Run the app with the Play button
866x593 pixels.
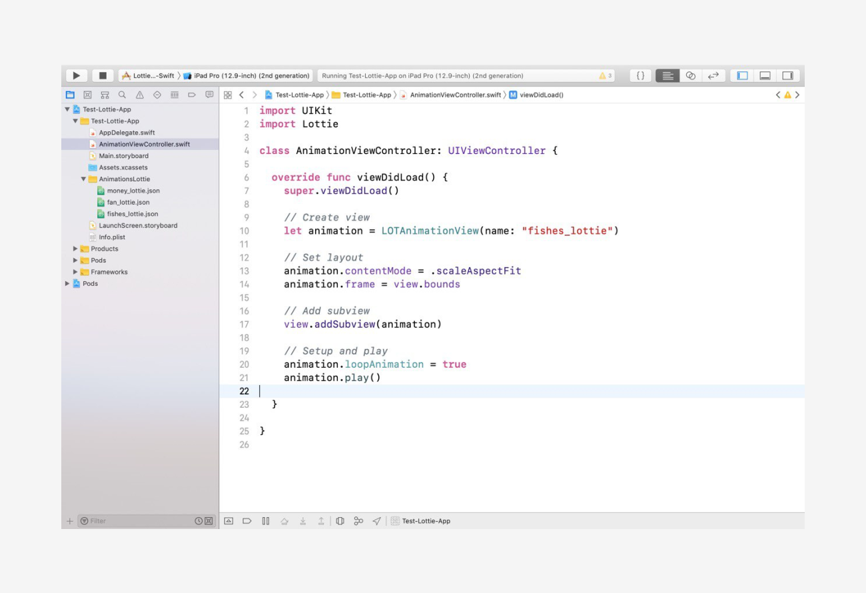click(77, 76)
